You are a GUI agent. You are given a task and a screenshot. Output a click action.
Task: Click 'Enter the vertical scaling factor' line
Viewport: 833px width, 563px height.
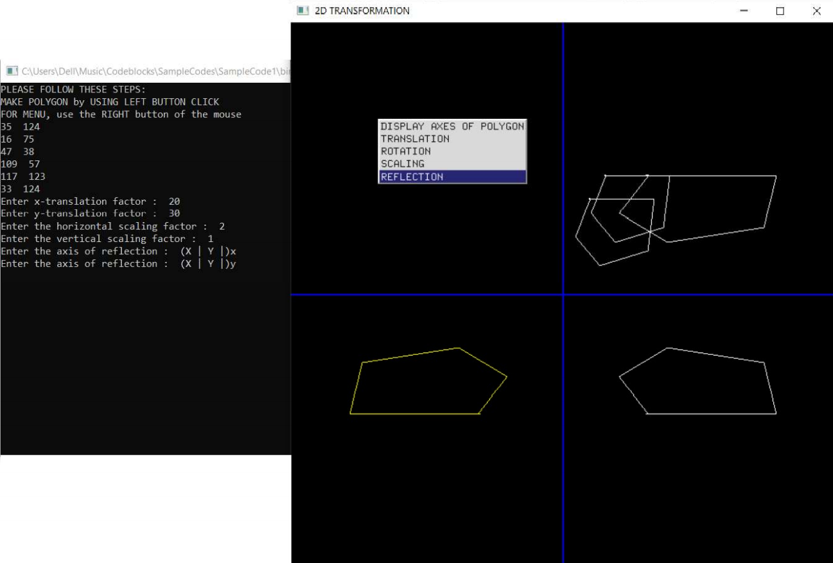(107, 239)
